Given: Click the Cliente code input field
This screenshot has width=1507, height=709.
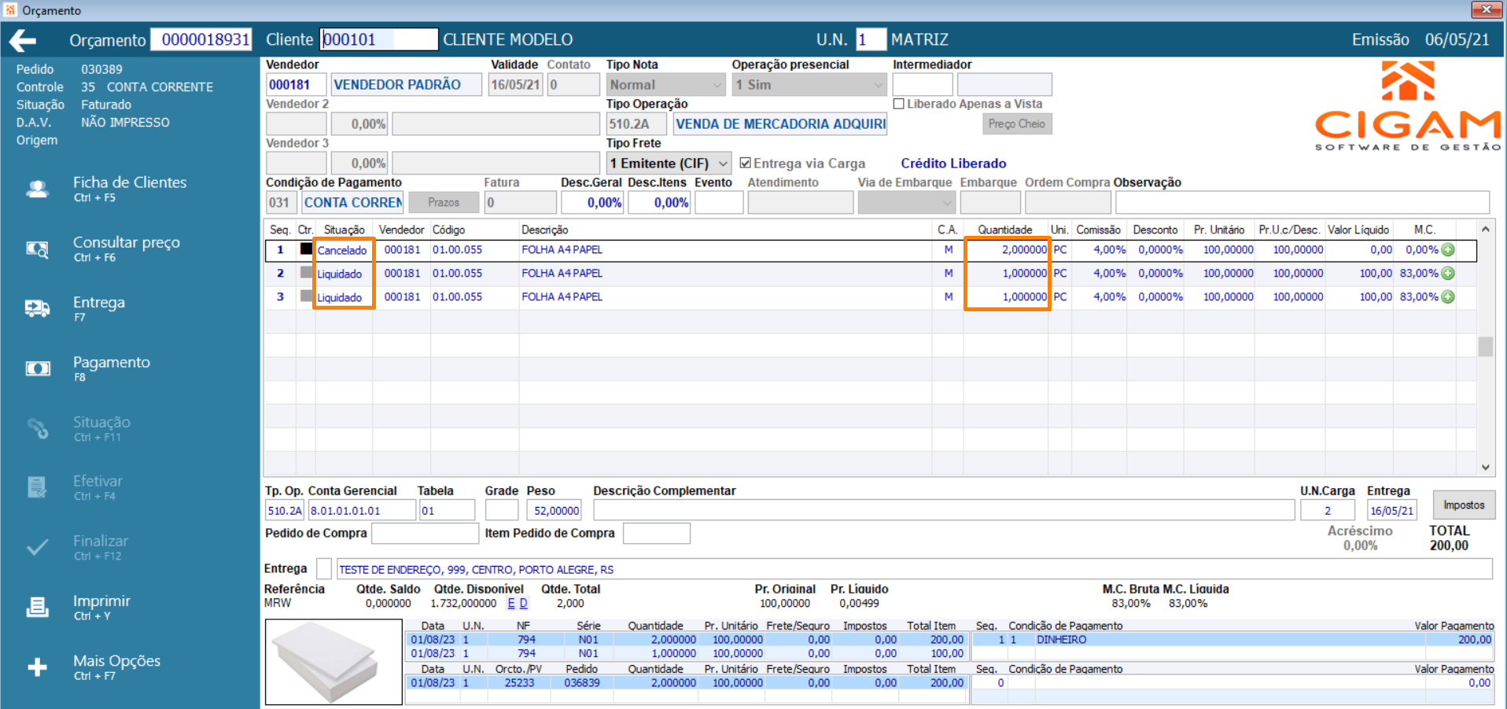Looking at the screenshot, I should click(378, 39).
